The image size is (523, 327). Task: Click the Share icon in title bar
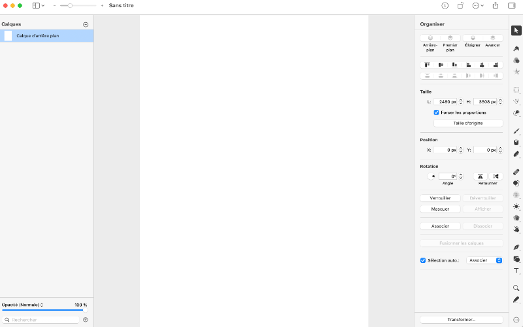pos(495,5)
